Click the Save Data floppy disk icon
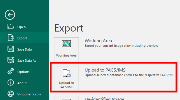Image resolution: width=180 pixels, height=100 pixels. (11, 49)
